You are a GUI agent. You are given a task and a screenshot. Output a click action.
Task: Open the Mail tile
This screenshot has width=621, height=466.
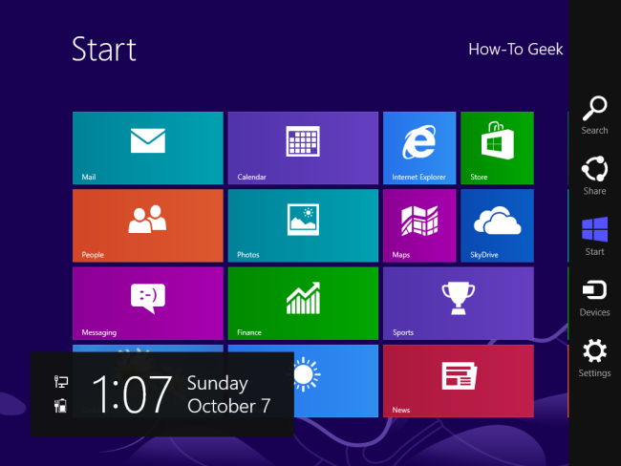click(148, 148)
